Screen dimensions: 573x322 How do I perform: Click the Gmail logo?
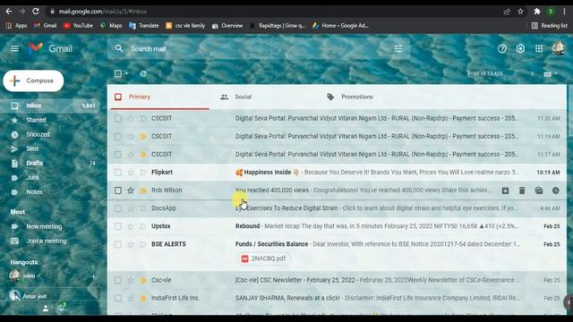tap(50, 48)
